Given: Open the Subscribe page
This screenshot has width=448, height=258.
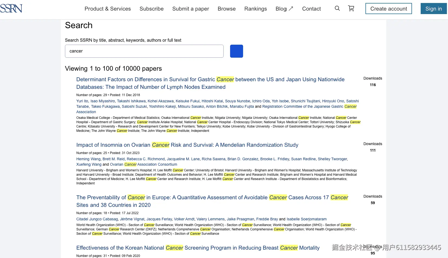Looking at the screenshot, I should (x=151, y=8).
